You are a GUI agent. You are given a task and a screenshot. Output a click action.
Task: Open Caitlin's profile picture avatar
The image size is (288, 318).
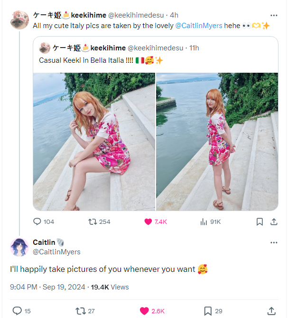pyautogui.click(x=19, y=247)
